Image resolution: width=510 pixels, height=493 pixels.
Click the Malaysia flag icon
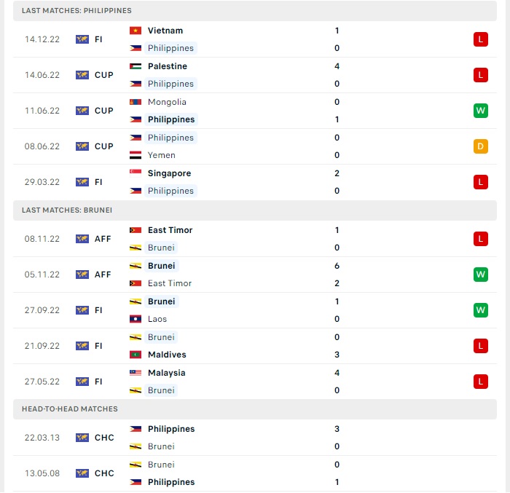coord(136,373)
